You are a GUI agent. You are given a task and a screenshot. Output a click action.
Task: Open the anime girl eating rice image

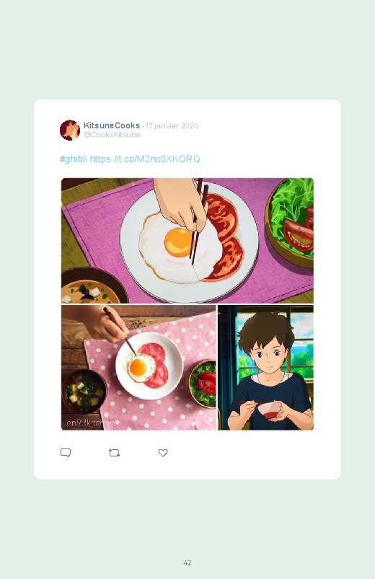click(265, 368)
